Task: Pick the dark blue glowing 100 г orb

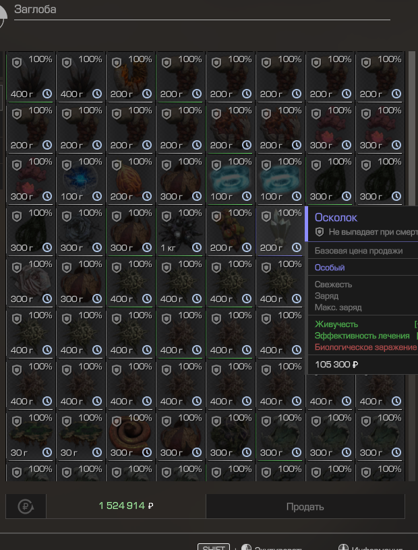Action: coord(81,179)
